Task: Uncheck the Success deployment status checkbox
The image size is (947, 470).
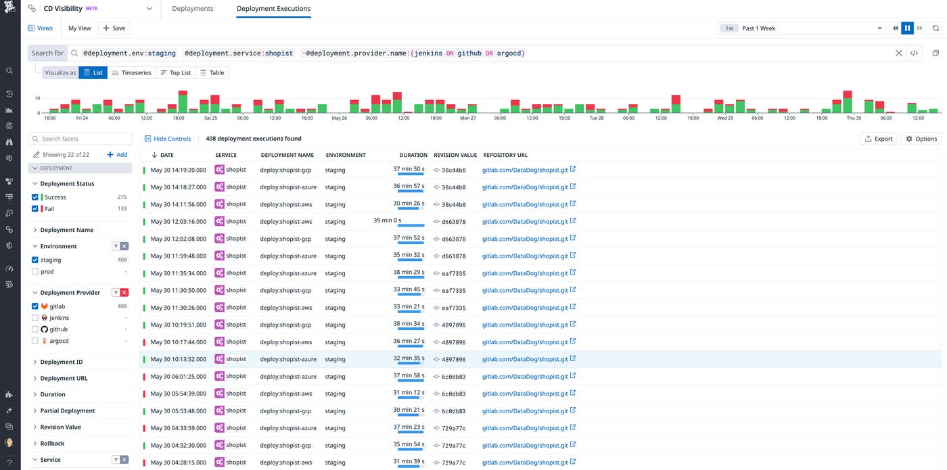Action: pyautogui.click(x=35, y=197)
